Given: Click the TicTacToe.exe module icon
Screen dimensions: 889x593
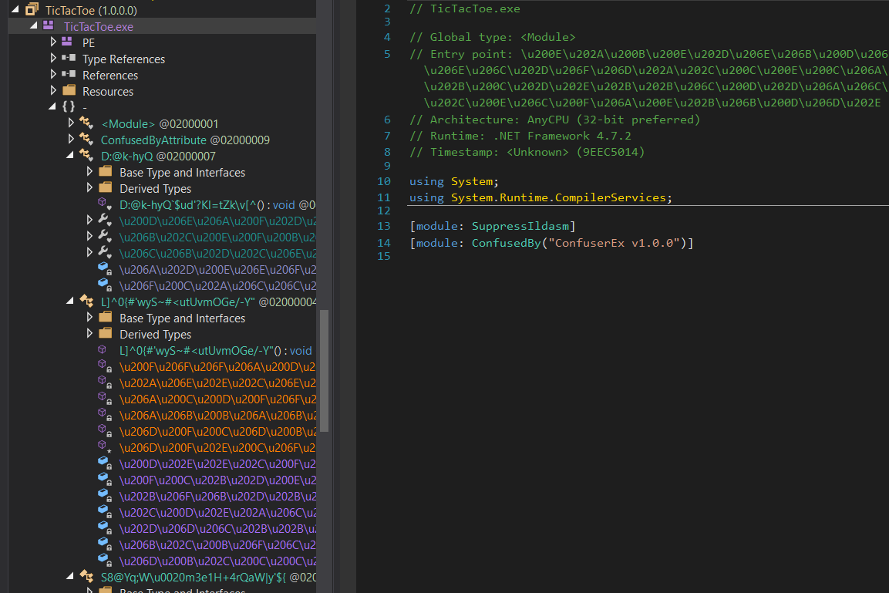Looking at the screenshot, I should pyautogui.click(x=48, y=26).
